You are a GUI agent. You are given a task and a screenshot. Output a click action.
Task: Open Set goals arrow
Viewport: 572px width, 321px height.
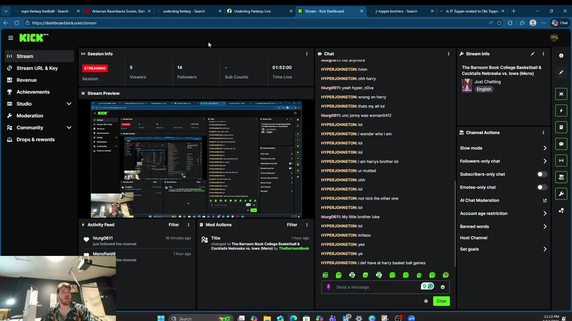(545, 249)
